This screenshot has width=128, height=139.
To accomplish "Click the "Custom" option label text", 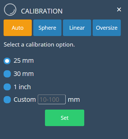I will pos(25,100).
